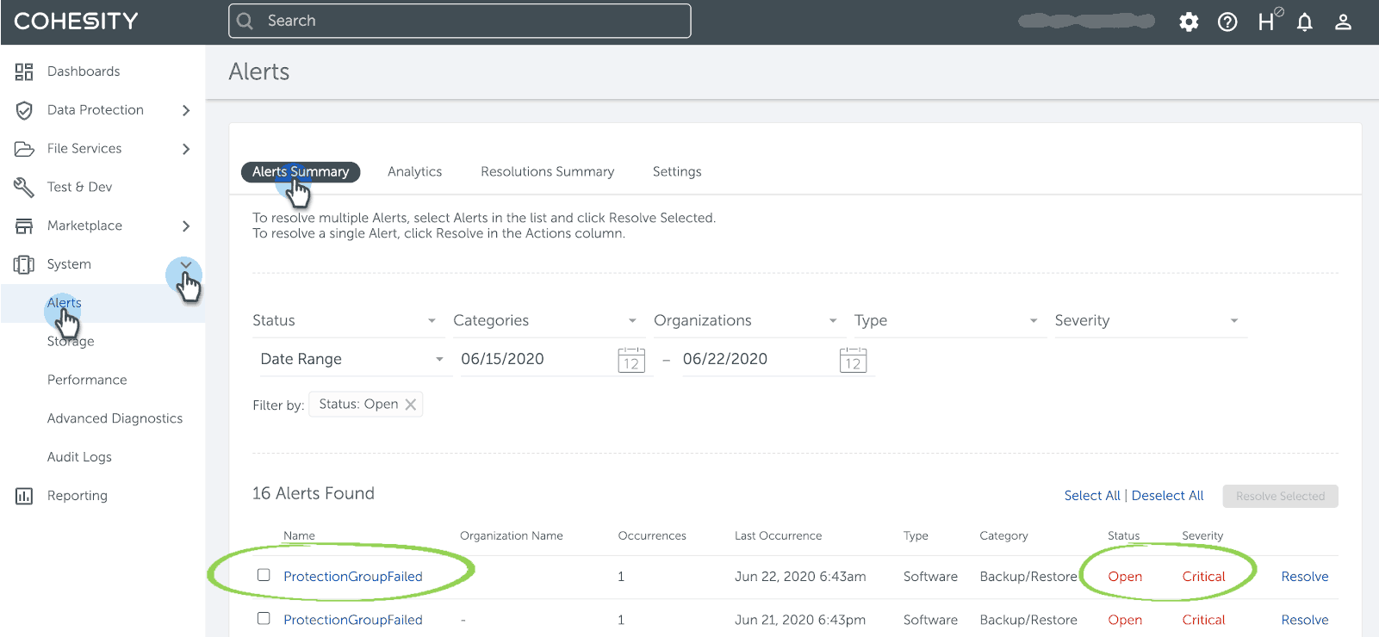The height and width of the screenshot is (637, 1379).
Task: Expand the Data Protection menu chevron
Action: coord(186,110)
